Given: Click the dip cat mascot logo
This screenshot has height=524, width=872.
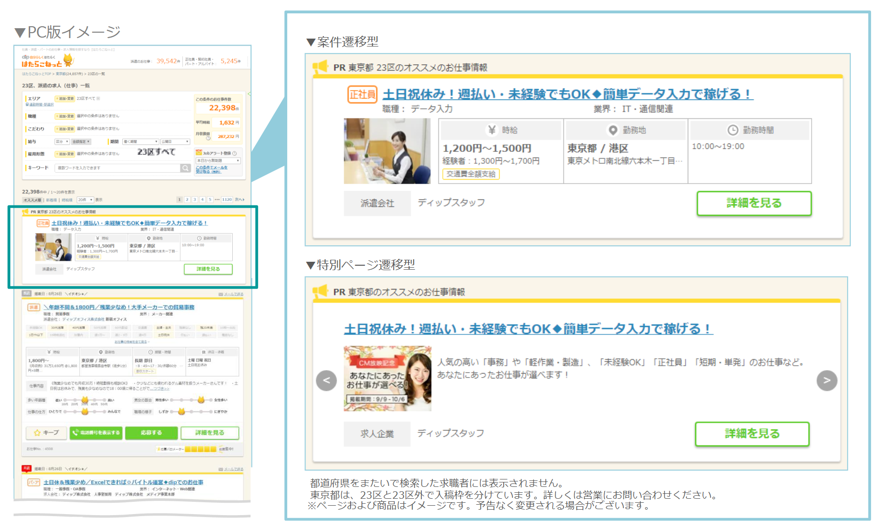Looking at the screenshot, I should click(x=68, y=59).
